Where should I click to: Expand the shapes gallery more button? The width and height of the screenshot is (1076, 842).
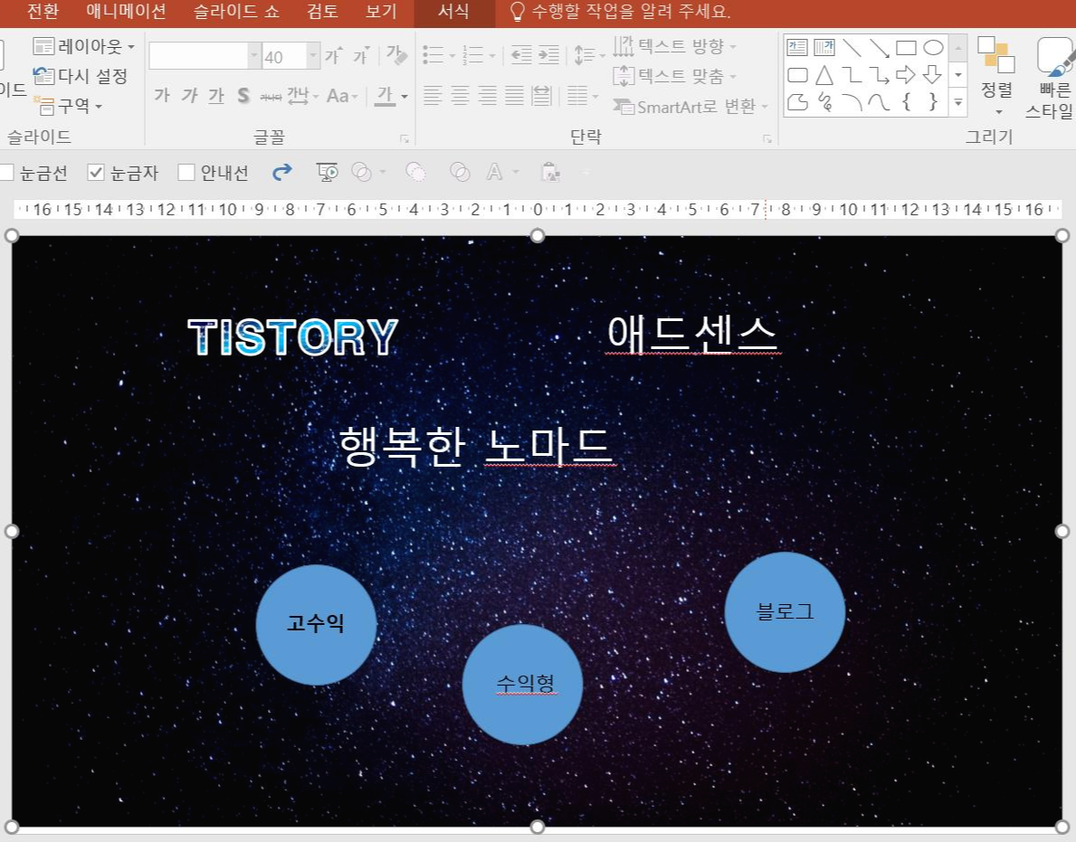pos(958,103)
